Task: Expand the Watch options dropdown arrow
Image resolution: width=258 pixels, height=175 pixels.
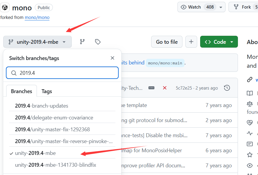Action: click(x=221, y=7)
